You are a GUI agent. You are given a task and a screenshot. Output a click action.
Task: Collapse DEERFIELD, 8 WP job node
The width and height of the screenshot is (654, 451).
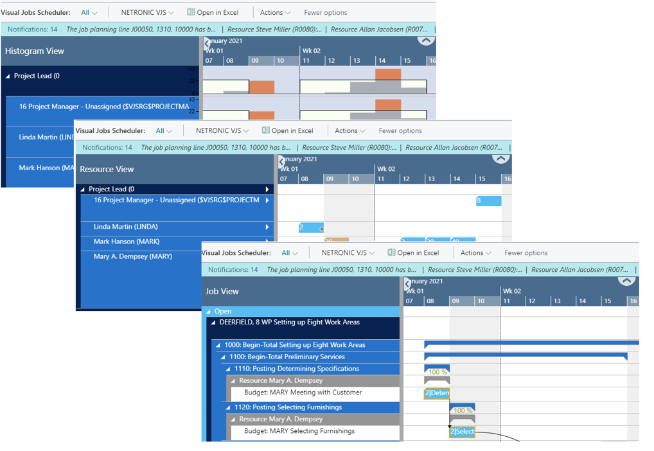coord(213,323)
